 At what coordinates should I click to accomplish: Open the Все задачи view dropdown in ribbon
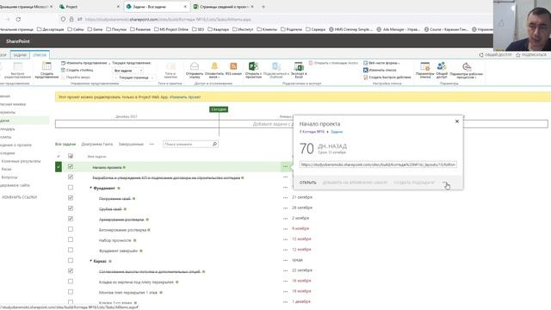click(128, 71)
